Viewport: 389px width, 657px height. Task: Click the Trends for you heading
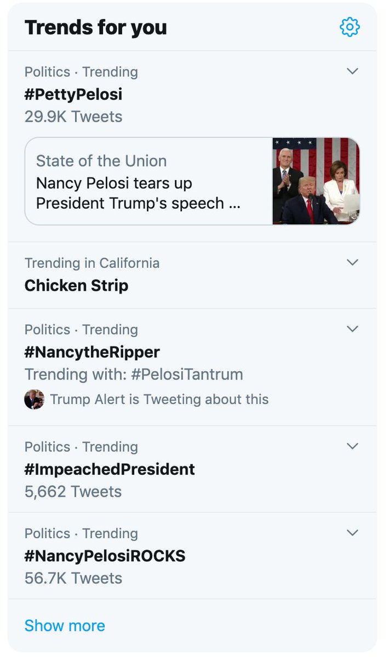[96, 27]
